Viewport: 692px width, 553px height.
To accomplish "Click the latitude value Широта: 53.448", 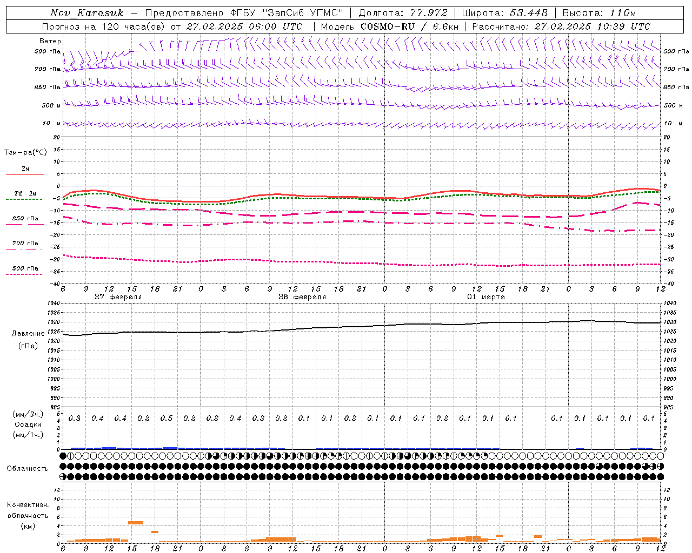I will tap(505, 13).
